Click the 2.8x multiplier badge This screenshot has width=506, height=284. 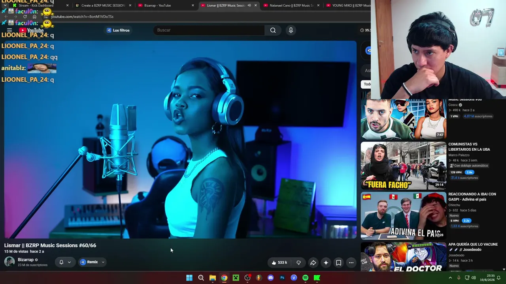click(x=469, y=172)
